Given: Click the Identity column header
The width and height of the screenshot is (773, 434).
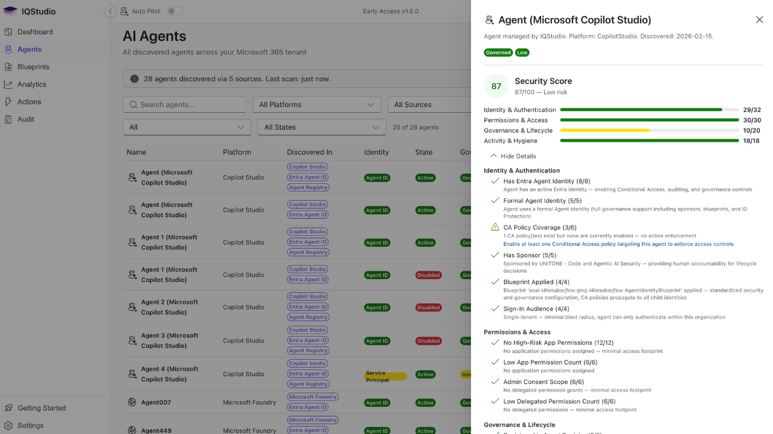Looking at the screenshot, I should 376,153.
